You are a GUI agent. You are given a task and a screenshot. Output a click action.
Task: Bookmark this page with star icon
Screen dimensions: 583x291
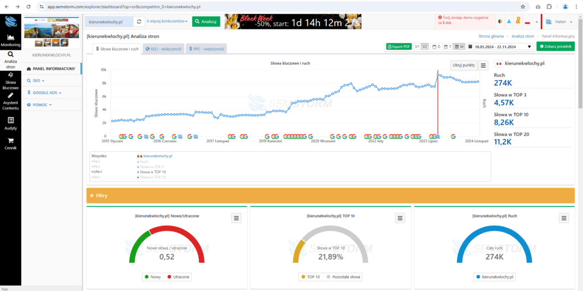[x=523, y=7]
